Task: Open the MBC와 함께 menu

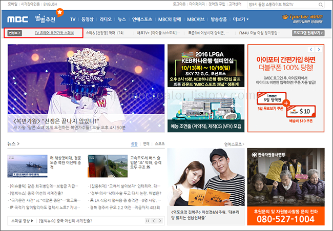Action: coord(170,19)
